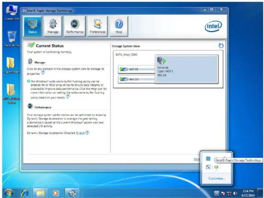Click the Current Status checkmark icon

click(x=31, y=45)
